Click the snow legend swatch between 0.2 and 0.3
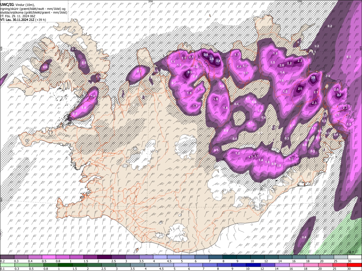362x271 pixels. click(x=7, y=257)
